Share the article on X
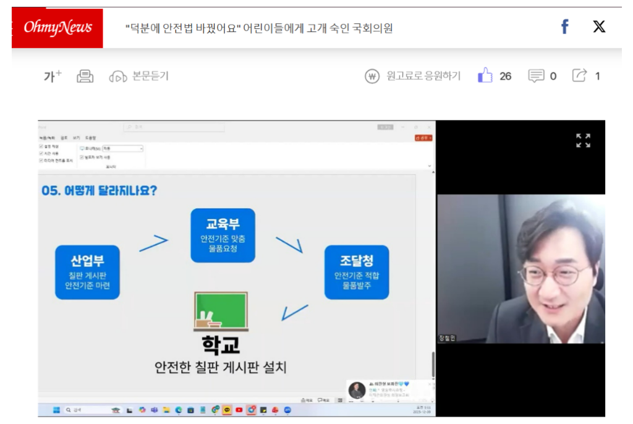The width and height of the screenshot is (633, 424). (x=598, y=27)
